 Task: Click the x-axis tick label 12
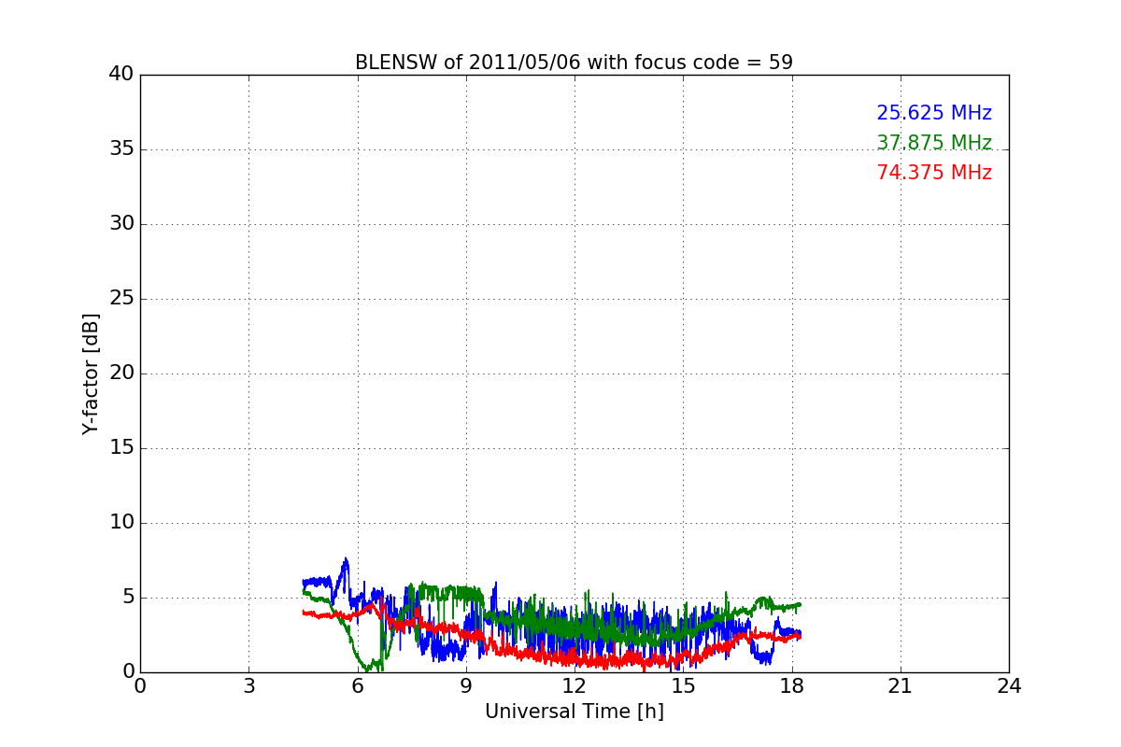click(x=575, y=686)
